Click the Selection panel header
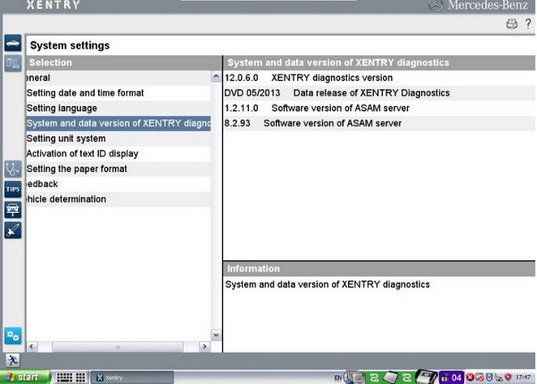This screenshot has height=384, width=537. point(124,62)
